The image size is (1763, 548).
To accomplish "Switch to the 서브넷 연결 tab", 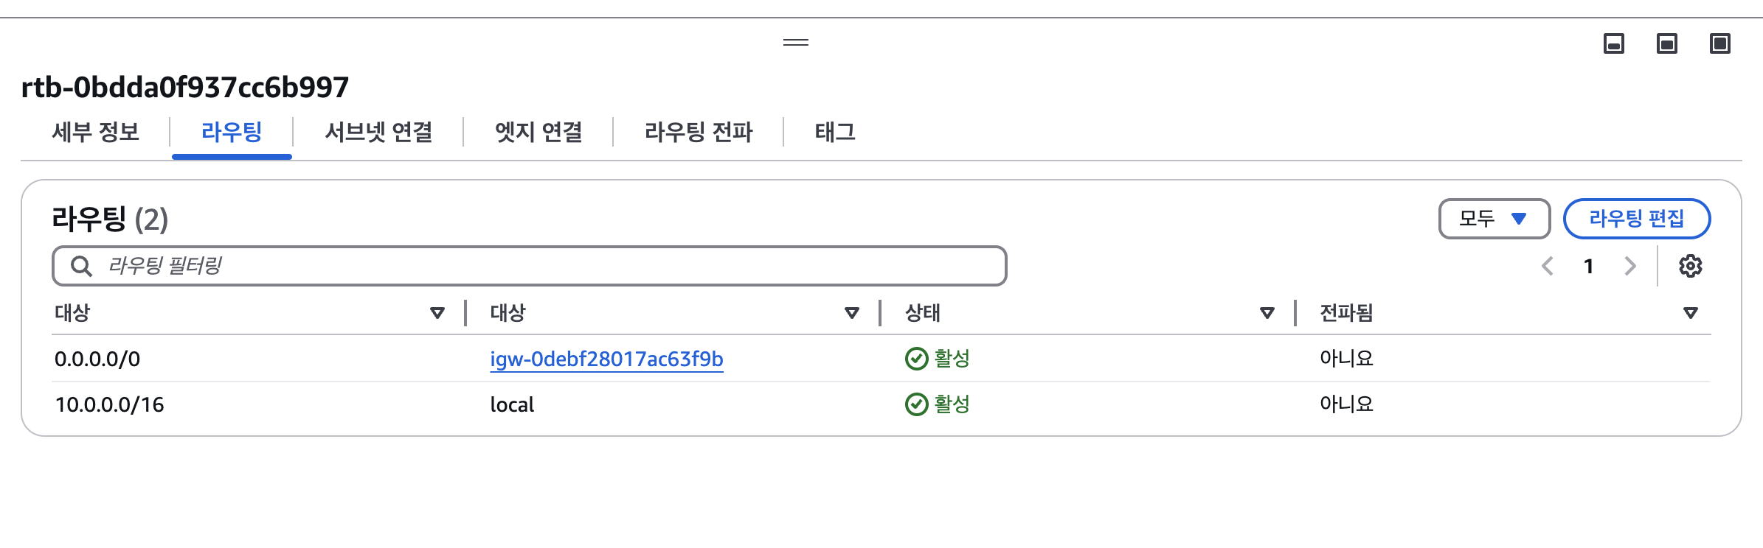I will 378,133.
